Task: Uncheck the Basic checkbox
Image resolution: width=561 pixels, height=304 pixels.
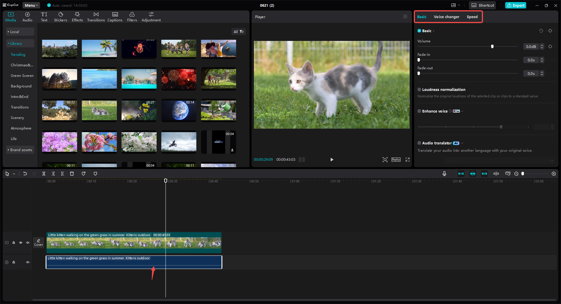Action: click(419, 31)
